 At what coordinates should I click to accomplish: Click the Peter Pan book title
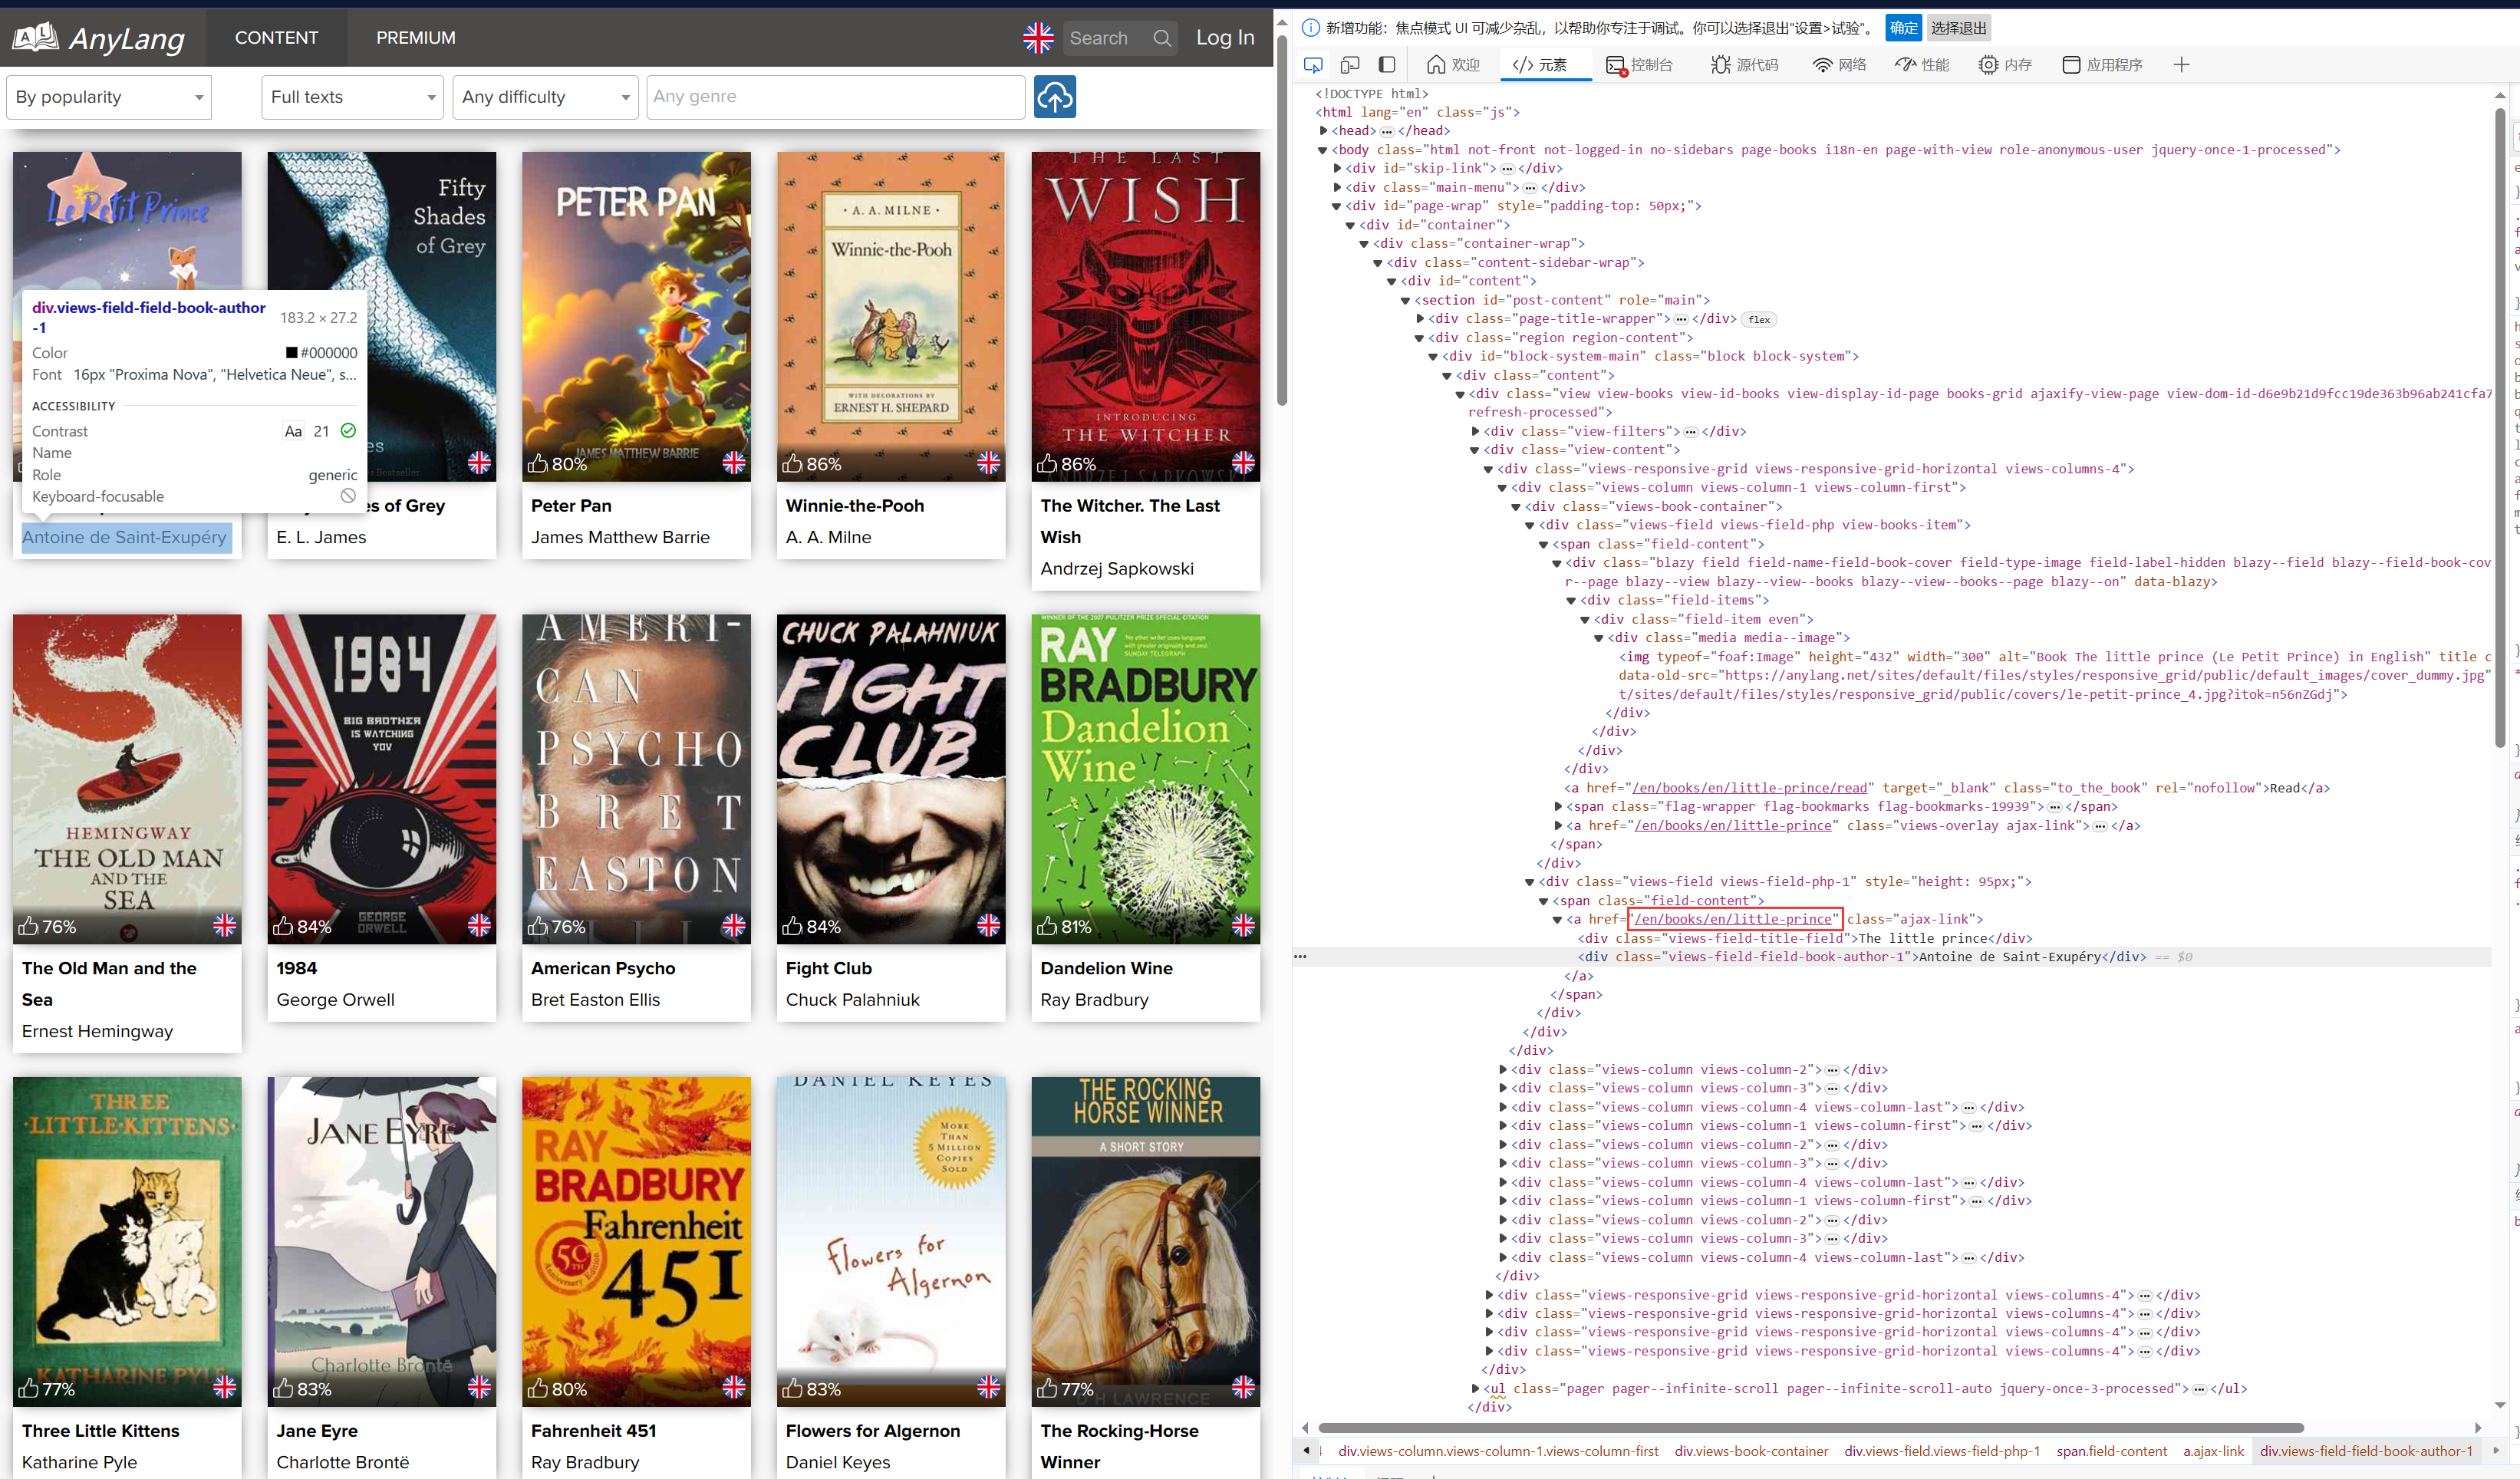(x=571, y=506)
